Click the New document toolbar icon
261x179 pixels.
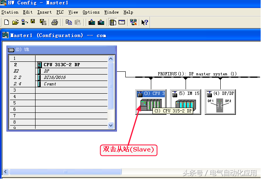(6, 22)
